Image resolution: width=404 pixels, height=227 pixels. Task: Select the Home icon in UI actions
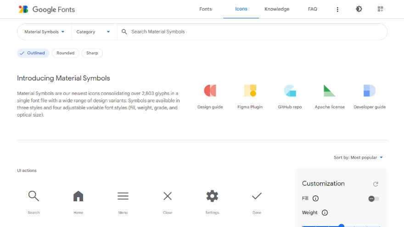coord(79,196)
